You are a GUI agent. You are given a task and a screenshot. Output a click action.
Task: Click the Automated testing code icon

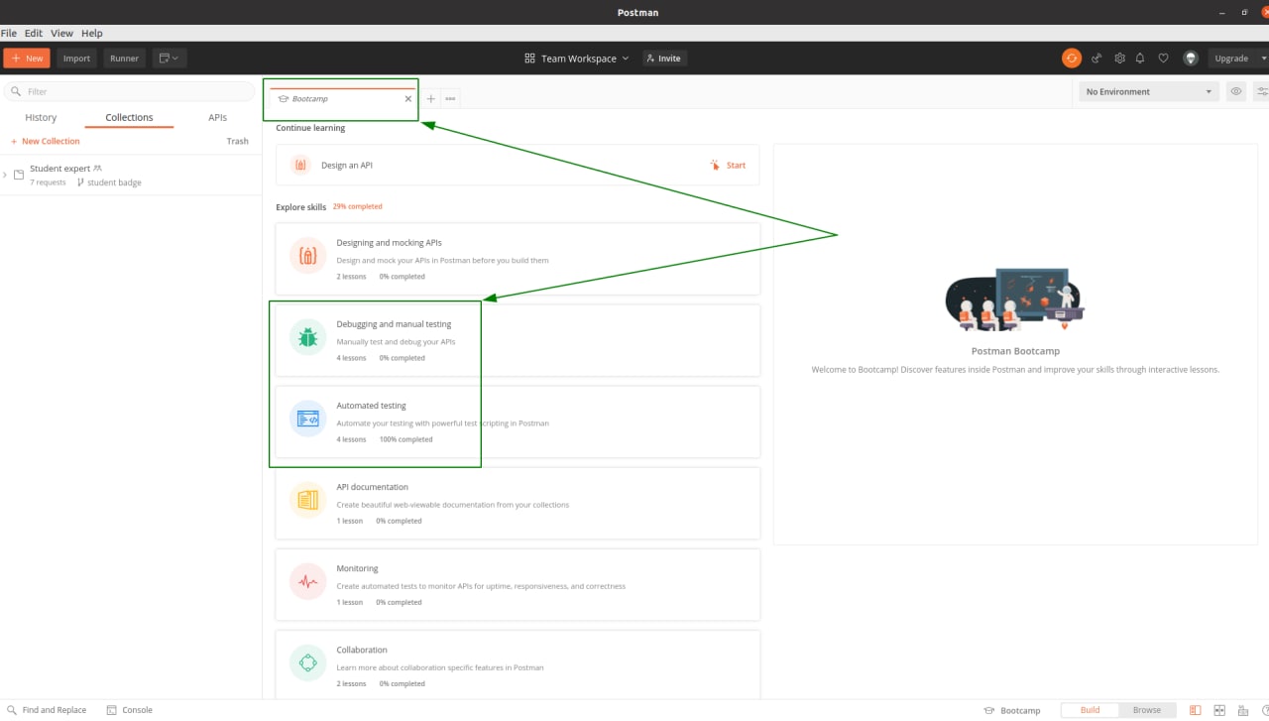point(308,420)
